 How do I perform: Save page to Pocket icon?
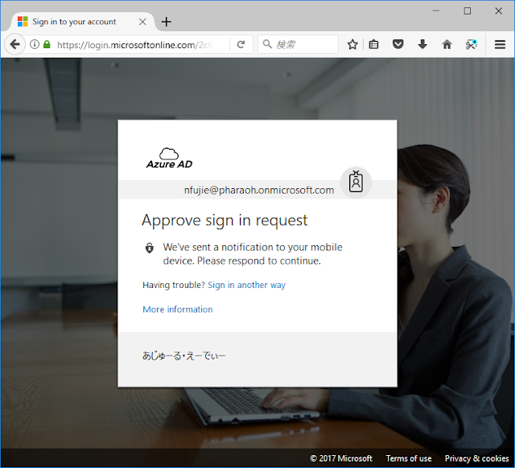398,44
